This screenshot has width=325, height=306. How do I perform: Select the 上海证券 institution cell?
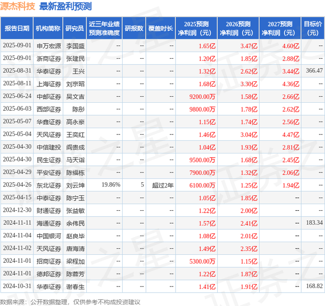(x=49, y=84)
